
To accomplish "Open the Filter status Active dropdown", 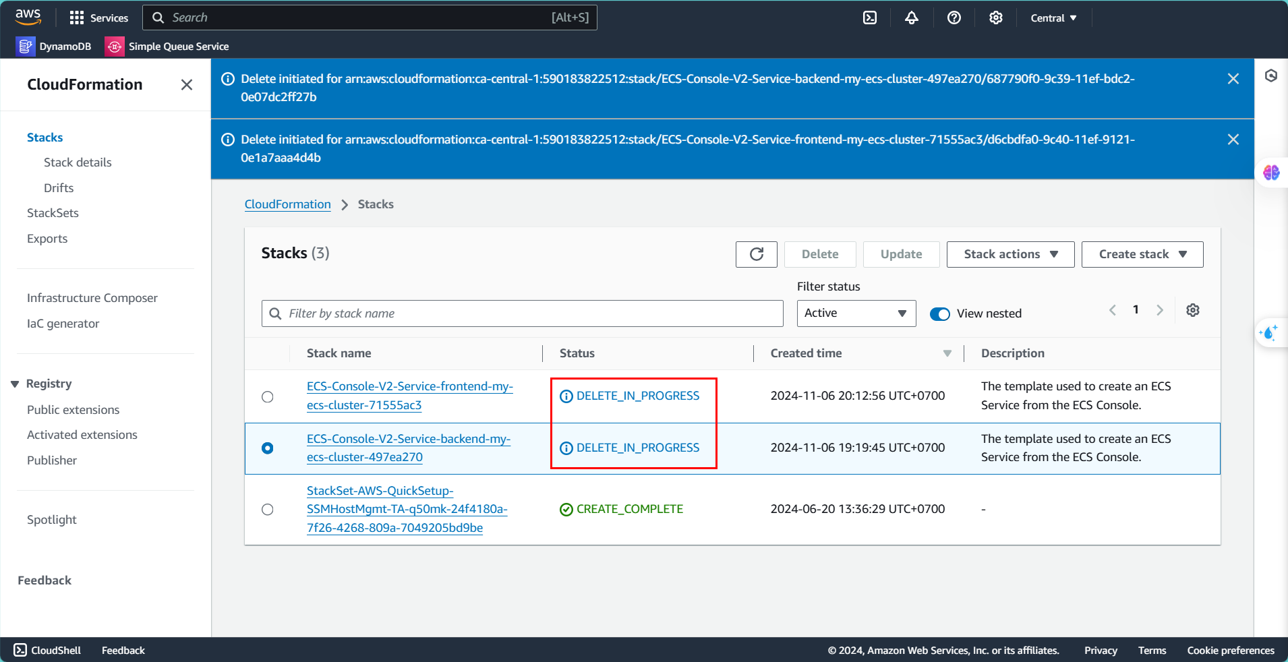I will [856, 313].
